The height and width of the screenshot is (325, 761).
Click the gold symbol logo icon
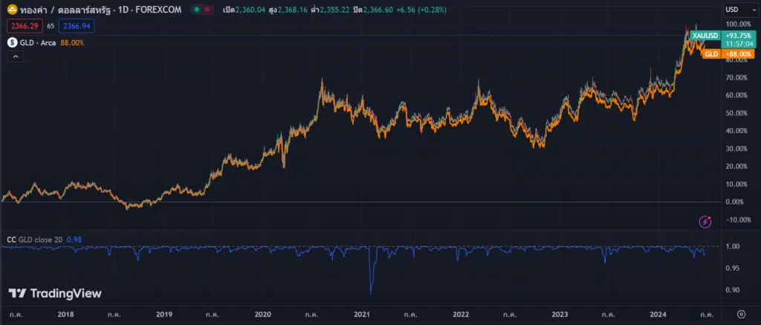coord(11,9)
